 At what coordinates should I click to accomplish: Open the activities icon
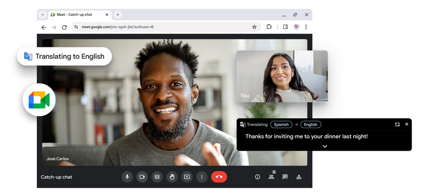click(299, 177)
